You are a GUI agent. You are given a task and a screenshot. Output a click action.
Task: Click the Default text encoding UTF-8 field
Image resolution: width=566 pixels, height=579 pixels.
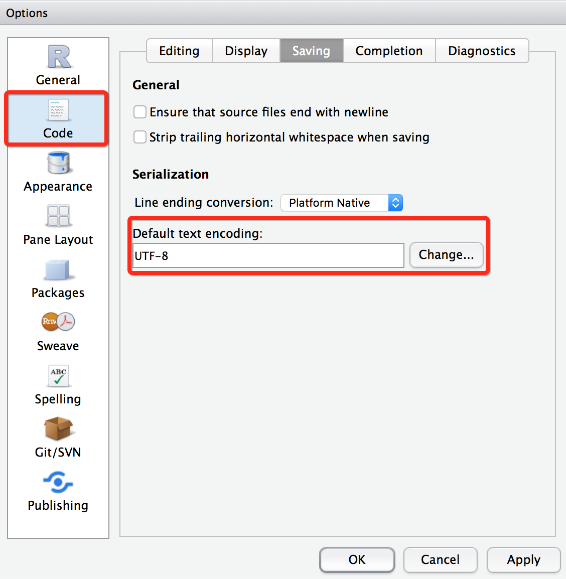(x=268, y=256)
